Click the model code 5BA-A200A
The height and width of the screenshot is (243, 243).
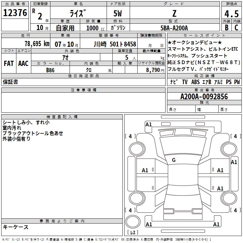point(174,28)
